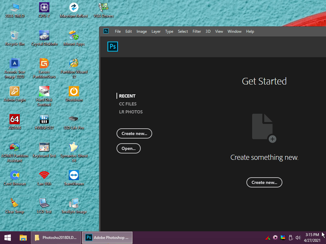
Task: Click the Photoshop Ps logo in the header
Action: coord(113,46)
